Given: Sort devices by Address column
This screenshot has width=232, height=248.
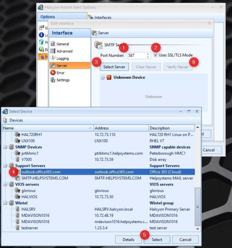Looking at the screenshot, I should coord(121,128).
